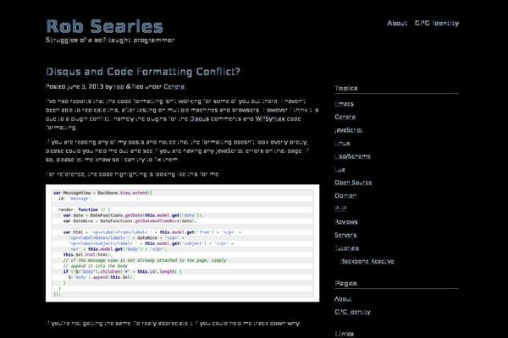Open the General category link under the post title
Viewport: 508px width, 338px height.
coord(174,87)
